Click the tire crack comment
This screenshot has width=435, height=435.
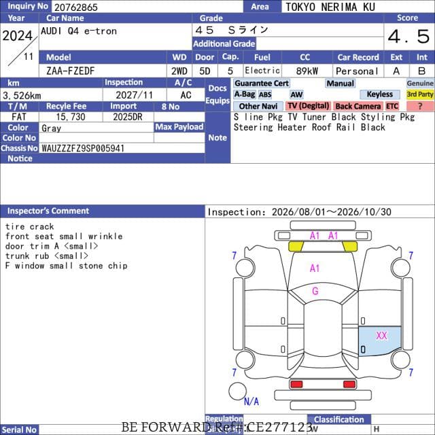(29, 226)
